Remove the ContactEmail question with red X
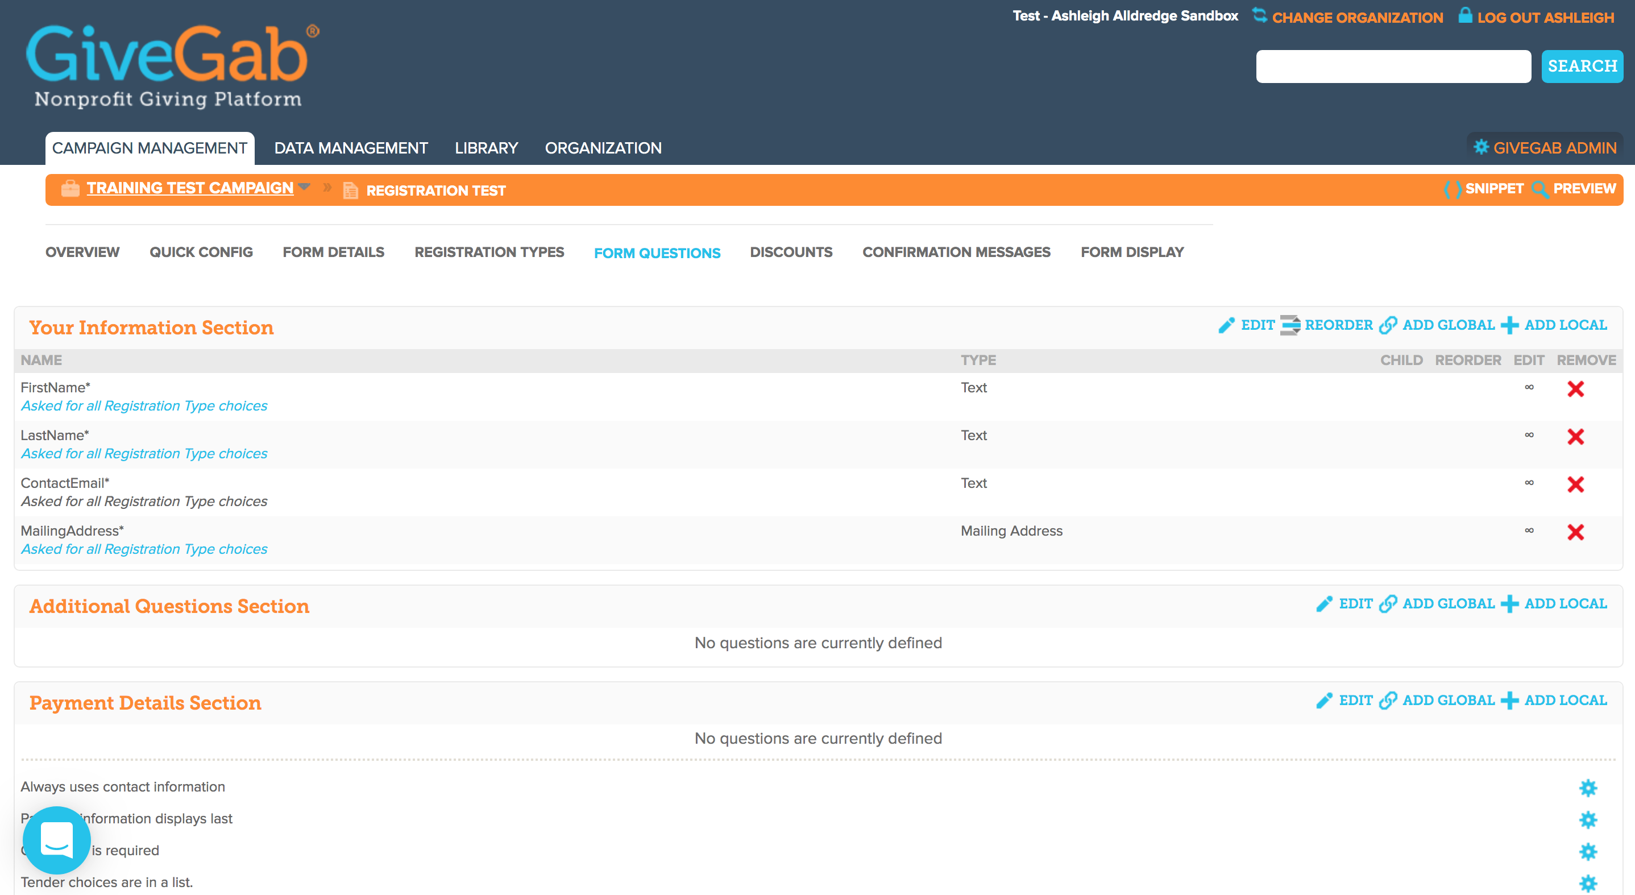The height and width of the screenshot is (895, 1635). click(x=1575, y=484)
